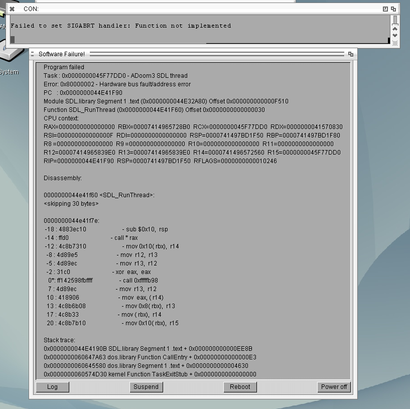
Task: Click the 'Error: 0x80000002' line
Action: tap(117, 84)
